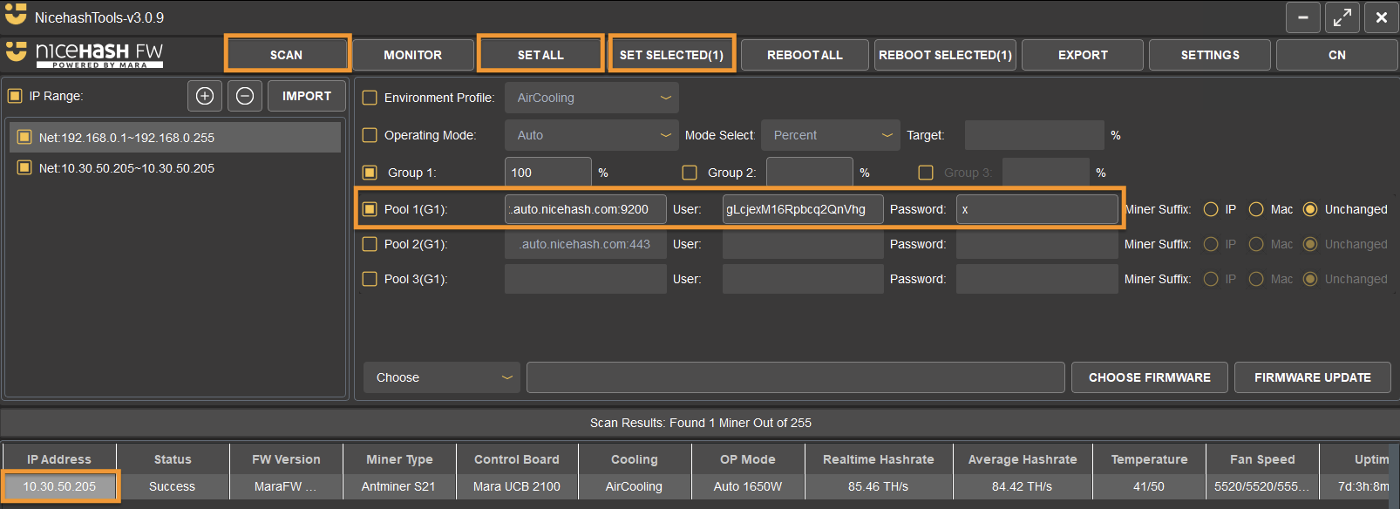Viewport: 1400px width, 509px height.
Task: Click the add IP range plus icon
Action: 205,96
